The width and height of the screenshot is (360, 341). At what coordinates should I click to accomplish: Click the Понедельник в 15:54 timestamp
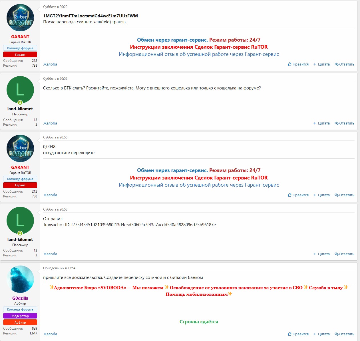59,268
